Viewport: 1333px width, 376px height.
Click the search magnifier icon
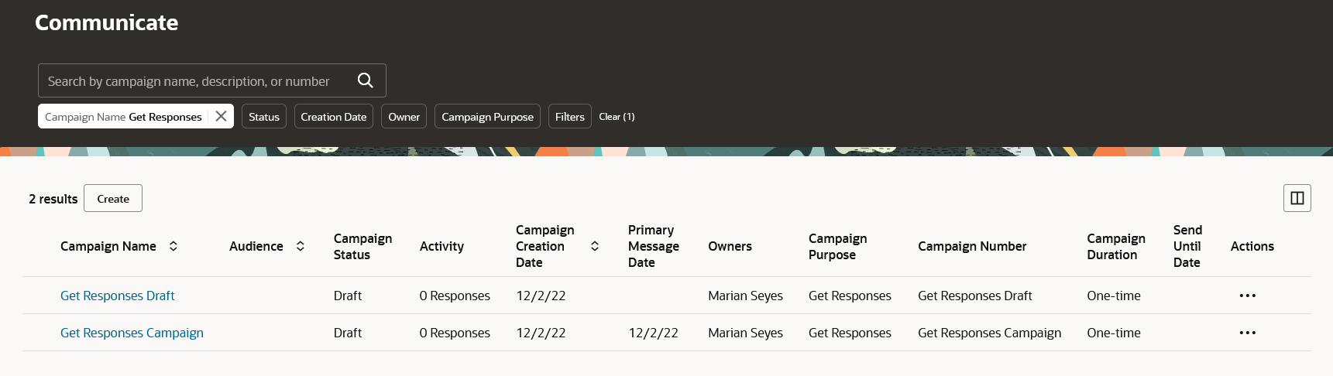click(365, 80)
